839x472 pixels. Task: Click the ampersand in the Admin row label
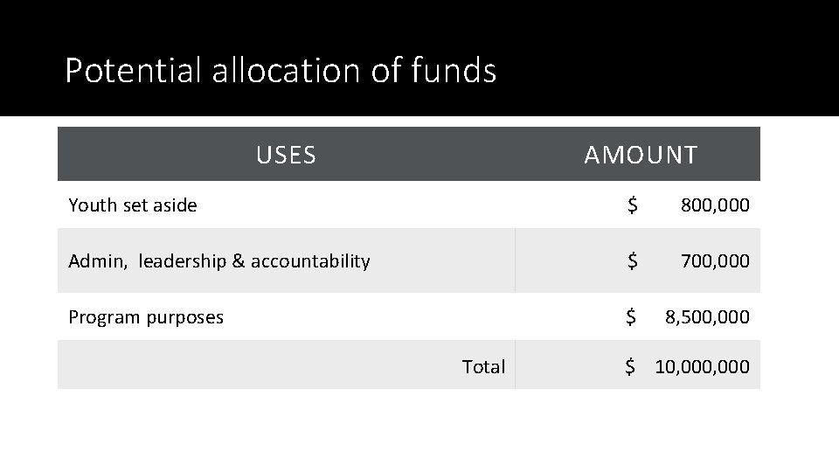coord(238,260)
